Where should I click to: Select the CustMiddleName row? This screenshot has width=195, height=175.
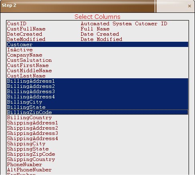pyautogui.click(x=97, y=71)
